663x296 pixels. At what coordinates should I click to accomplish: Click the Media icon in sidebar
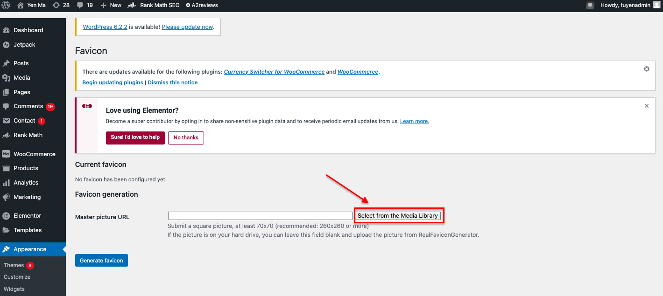(6, 78)
